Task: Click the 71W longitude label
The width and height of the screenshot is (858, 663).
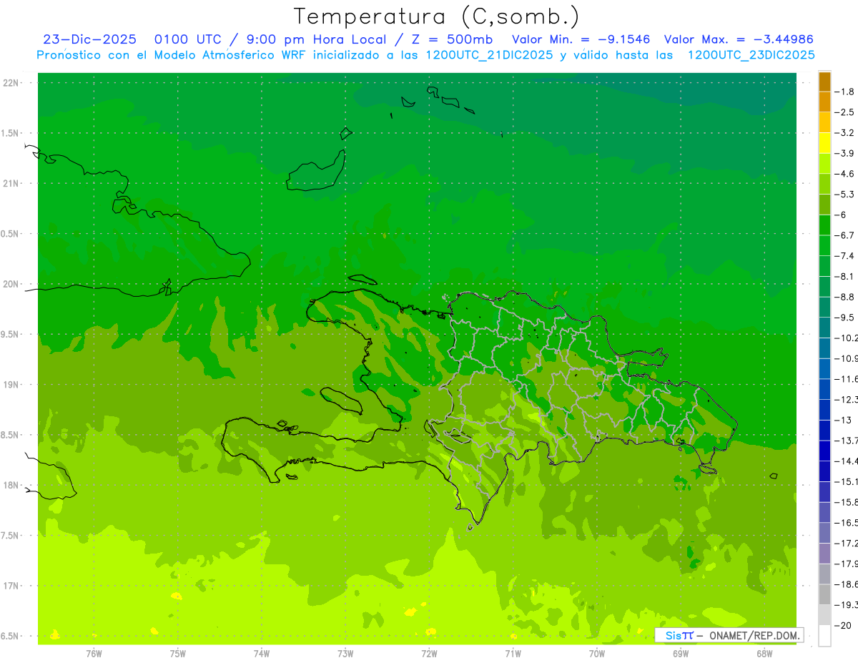Action: (513, 653)
